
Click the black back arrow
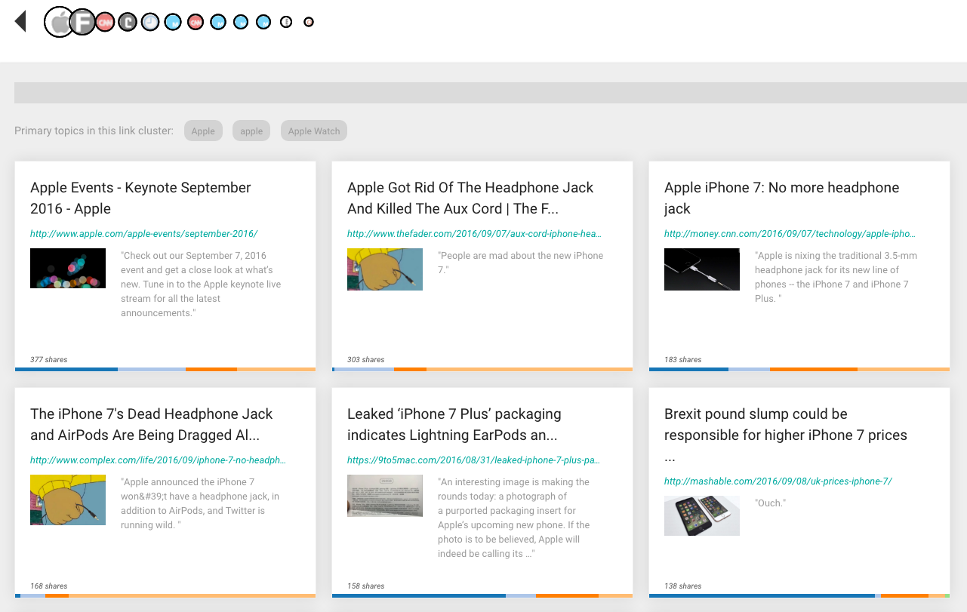(20, 21)
